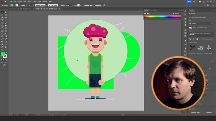
Task: Select the Lasso tool
Action: point(6,15)
